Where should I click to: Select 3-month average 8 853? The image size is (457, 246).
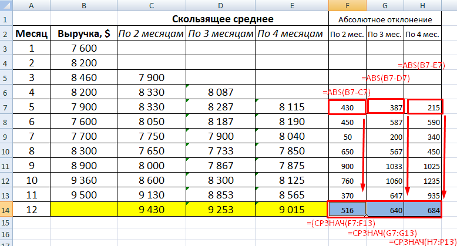pyautogui.click(x=220, y=195)
